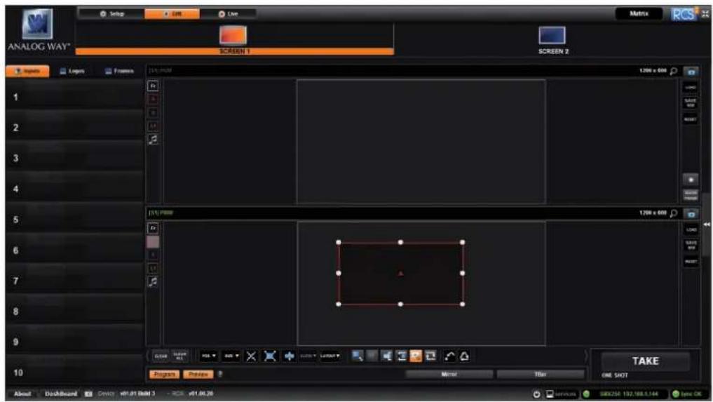Click the Preview snapshot camera icon
This screenshot has height=402, width=713.
[691, 213]
